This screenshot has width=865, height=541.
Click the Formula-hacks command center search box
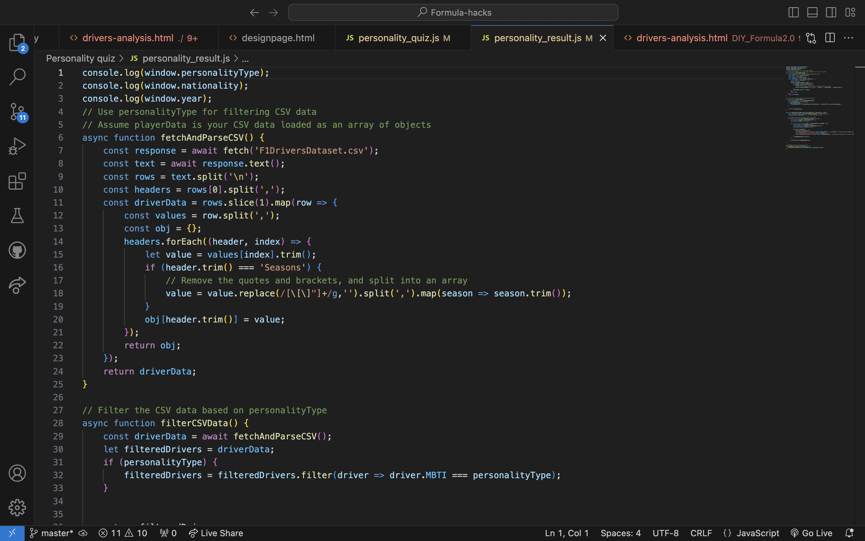[453, 13]
